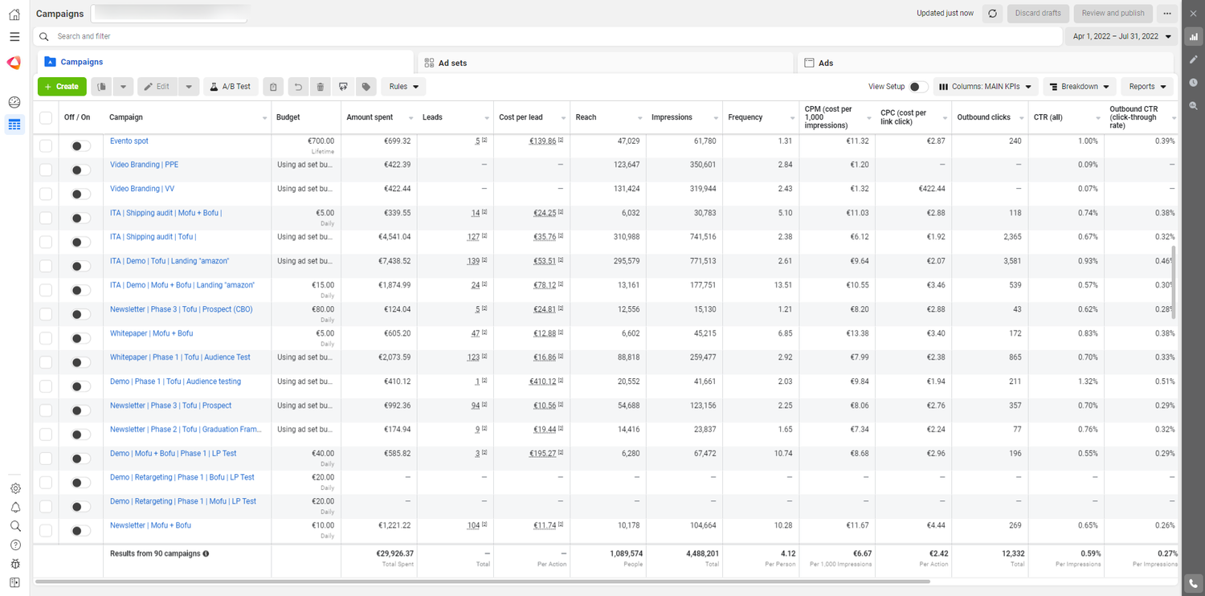This screenshot has width=1205, height=596.
Task: Click the sidebar search magnifier icon
Action: tap(15, 526)
